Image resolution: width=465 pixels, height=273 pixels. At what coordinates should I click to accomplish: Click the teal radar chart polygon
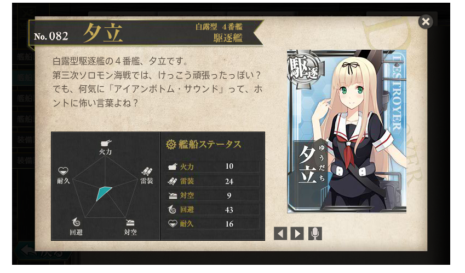click(104, 193)
